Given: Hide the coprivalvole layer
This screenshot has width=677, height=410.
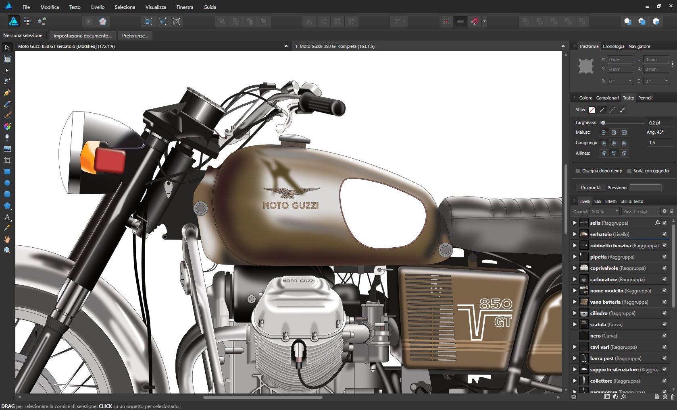Looking at the screenshot, I should pos(665,268).
